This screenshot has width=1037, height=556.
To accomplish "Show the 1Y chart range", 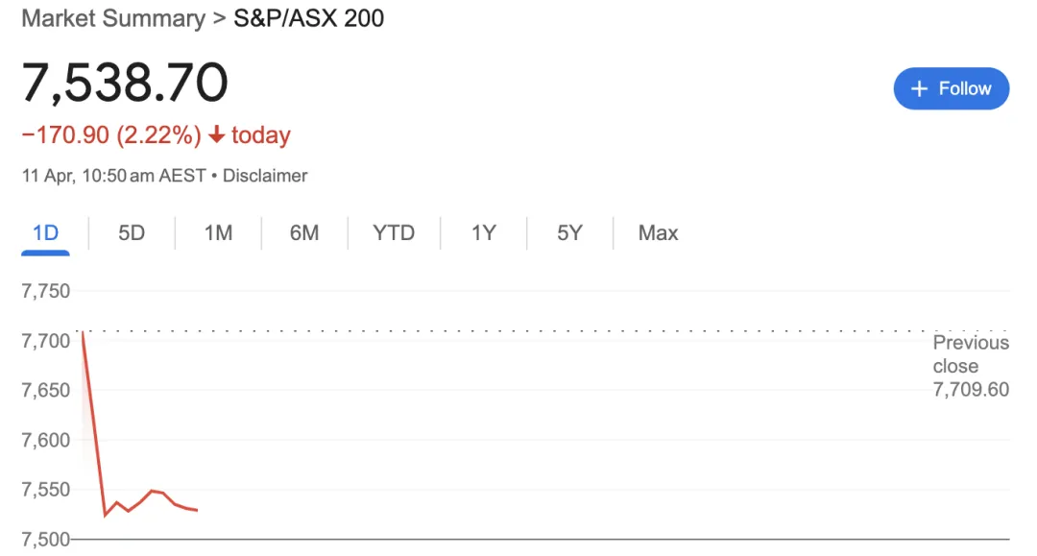I will pos(483,232).
